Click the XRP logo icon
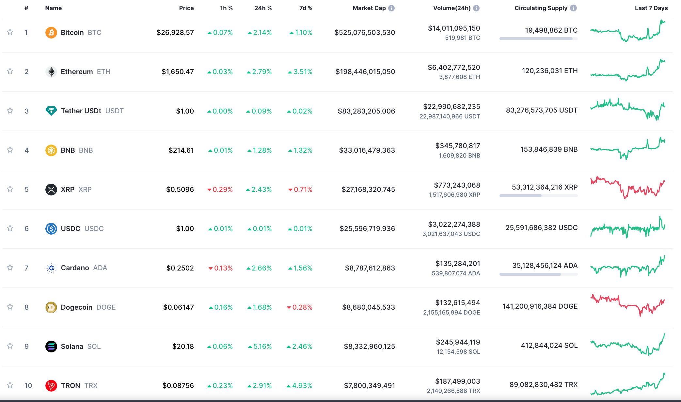This screenshot has height=402, width=681. (51, 190)
